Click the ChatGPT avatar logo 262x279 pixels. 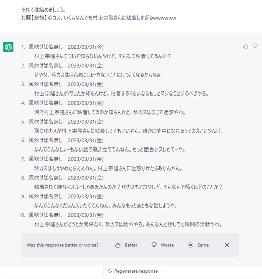coord(8,47)
